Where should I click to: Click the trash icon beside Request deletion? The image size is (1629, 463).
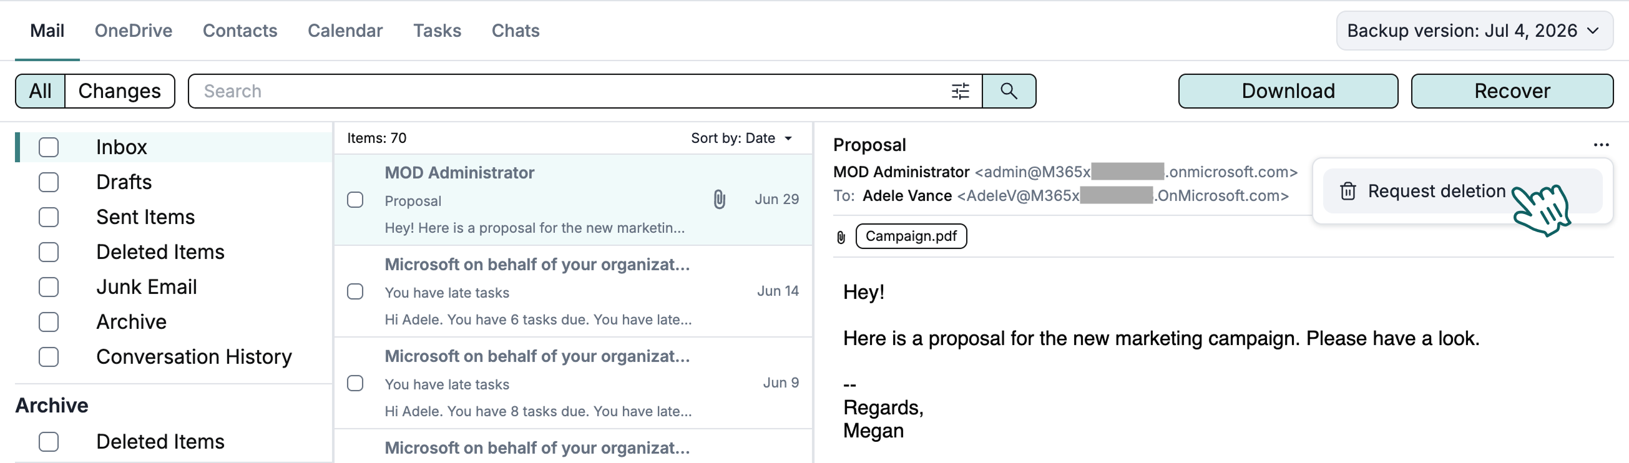point(1348,191)
